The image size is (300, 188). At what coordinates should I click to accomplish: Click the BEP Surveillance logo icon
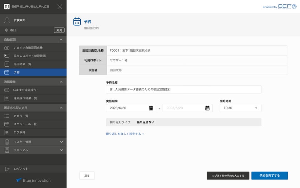(x=7, y=7)
